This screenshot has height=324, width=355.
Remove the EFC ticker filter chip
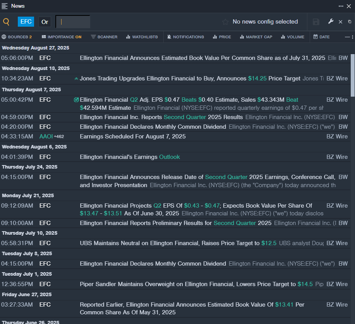tap(26, 22)
